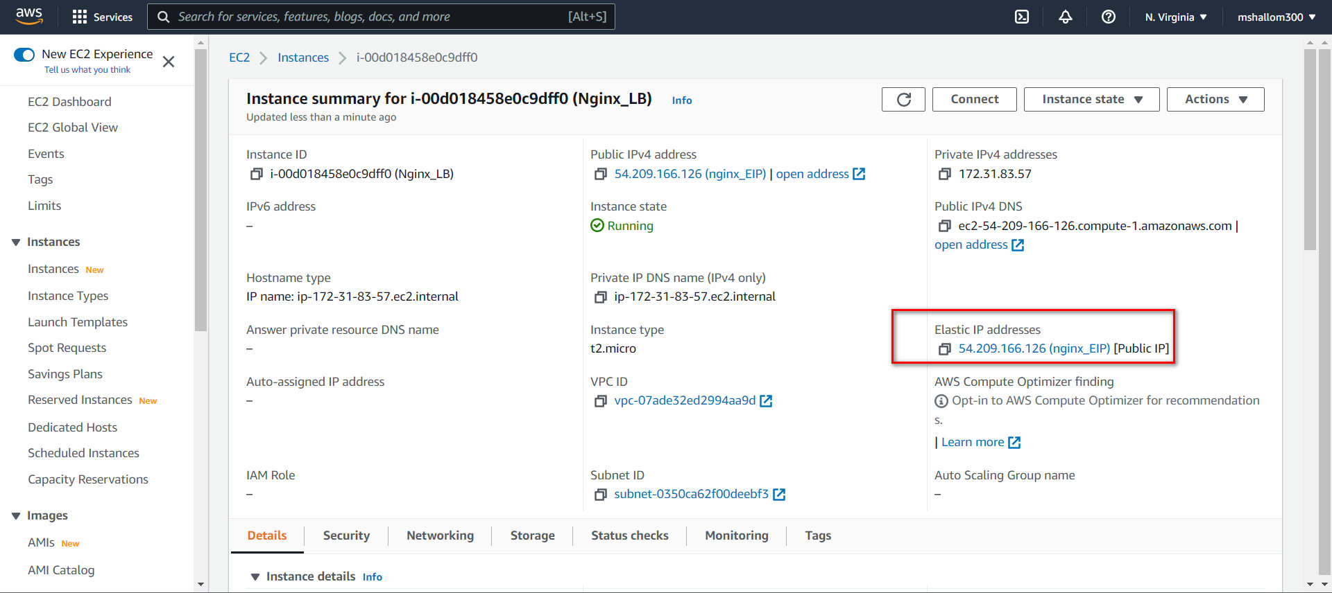Open Spot Requests in sidebar
1332x593 pixels.
[x=67, y=348]
